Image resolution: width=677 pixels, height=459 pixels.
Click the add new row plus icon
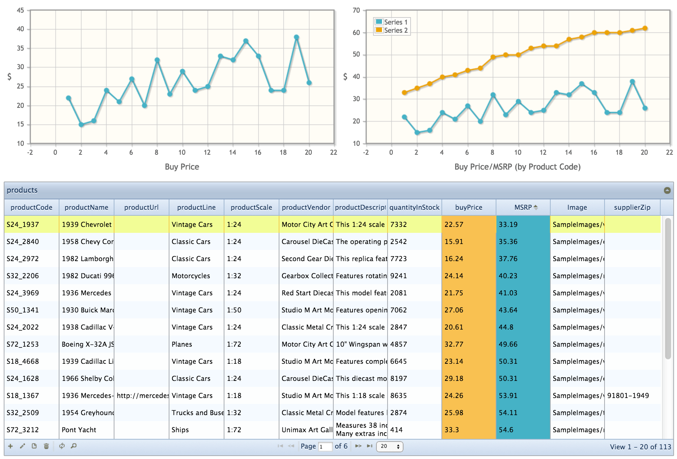pyautogui.click(x=10, y=446)
